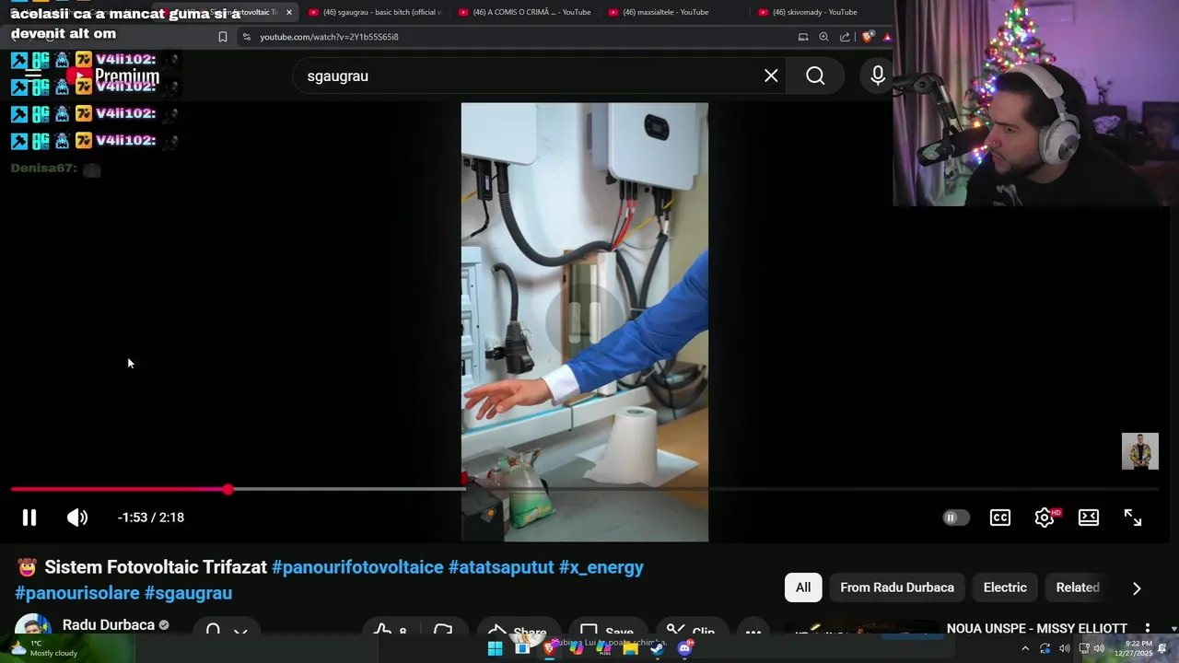Pause the video with the player pause button
This screenshot has height=663, width=1179.
[x=29, y=518]
